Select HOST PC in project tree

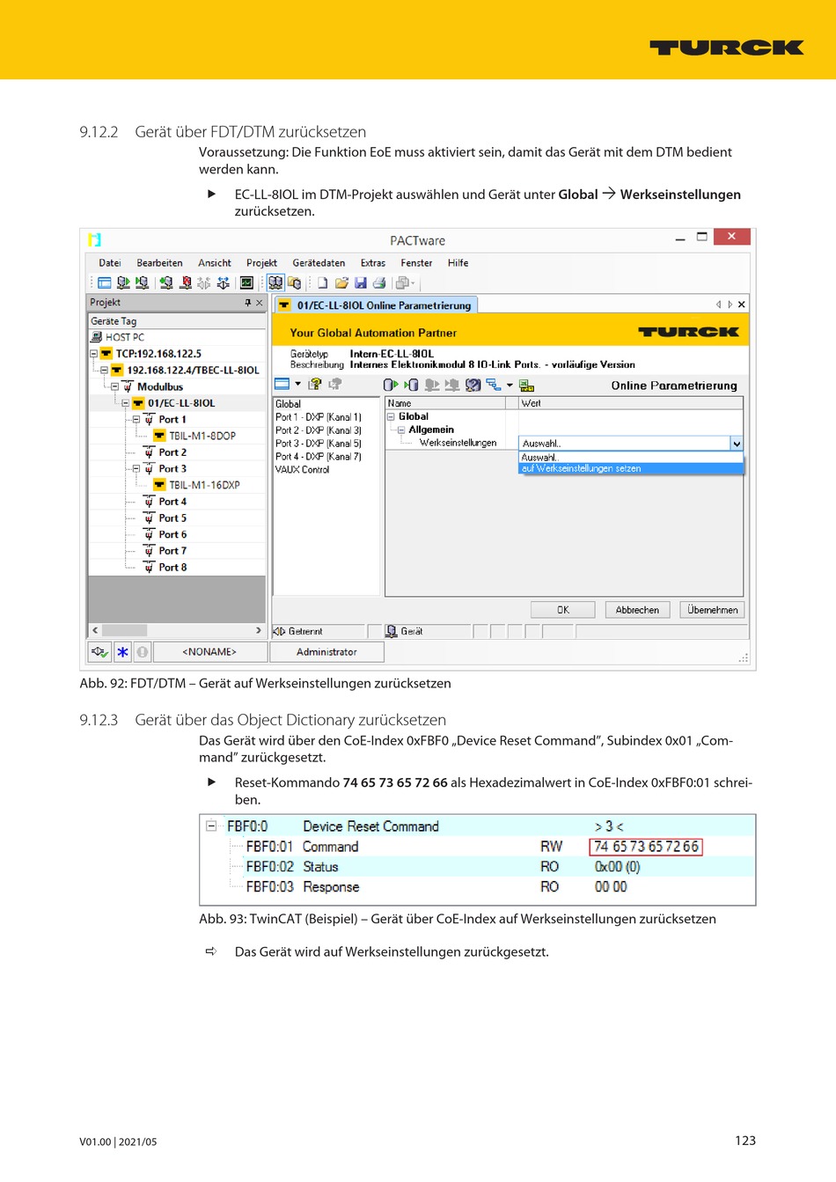click(x=125, y=337)
